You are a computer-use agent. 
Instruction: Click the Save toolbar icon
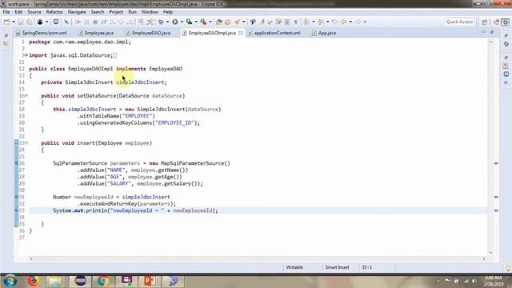(x=21, y=22)
